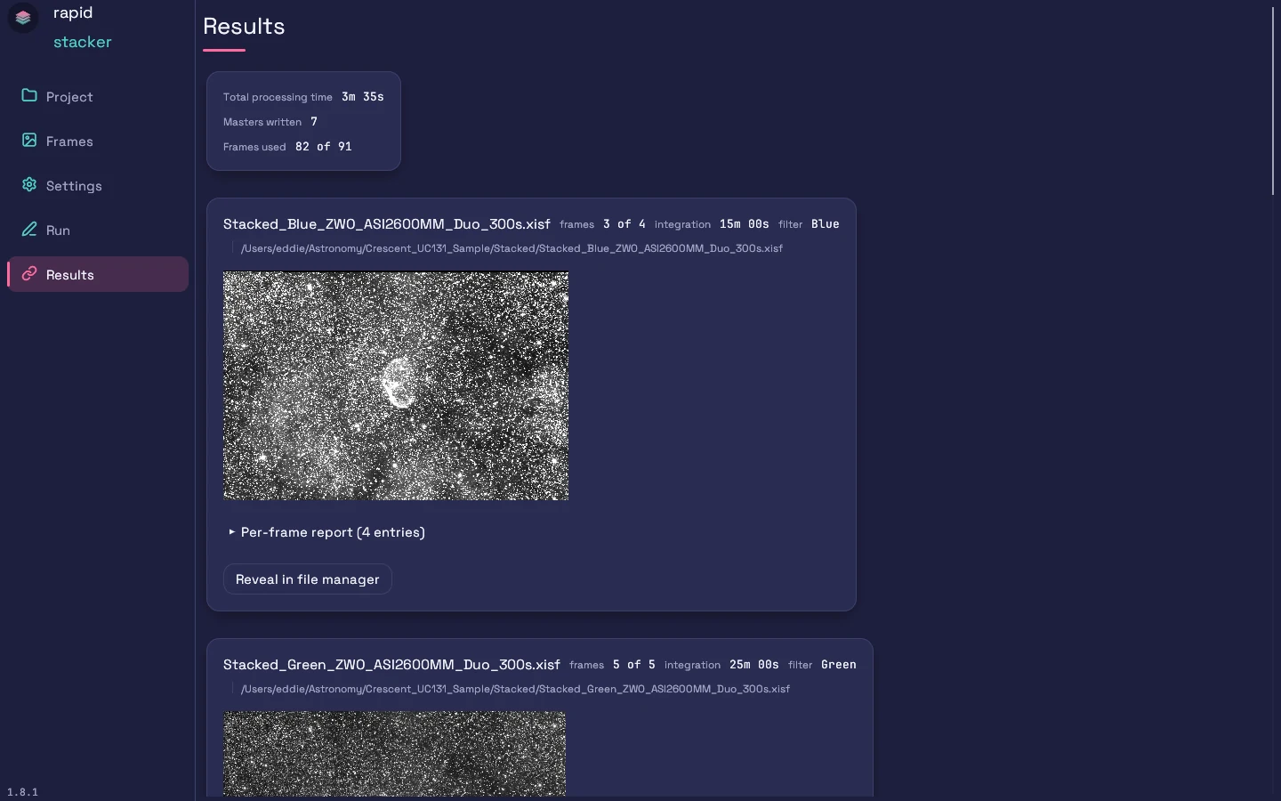Click Frames used value 82 of 91
The height and width of the screenshot is (801, 1281).
[x=324, y=147]
